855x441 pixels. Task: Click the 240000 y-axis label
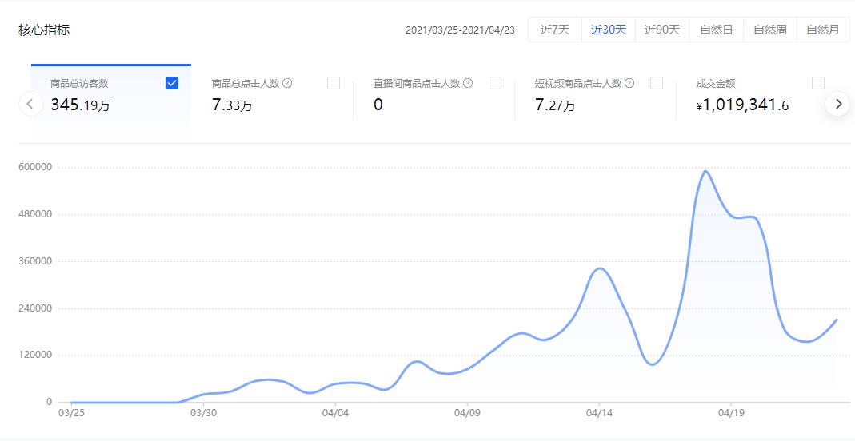35,308
